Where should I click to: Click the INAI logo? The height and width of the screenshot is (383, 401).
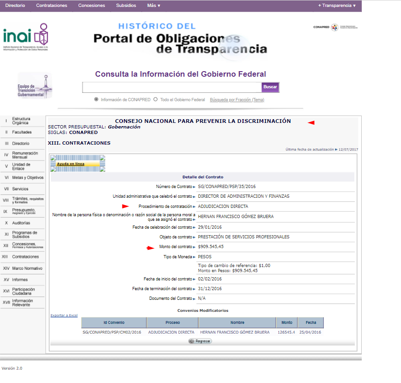(x=25, y=37)
